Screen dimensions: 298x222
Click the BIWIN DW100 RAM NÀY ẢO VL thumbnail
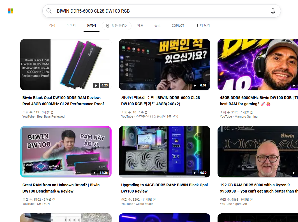tap(66, 152)
